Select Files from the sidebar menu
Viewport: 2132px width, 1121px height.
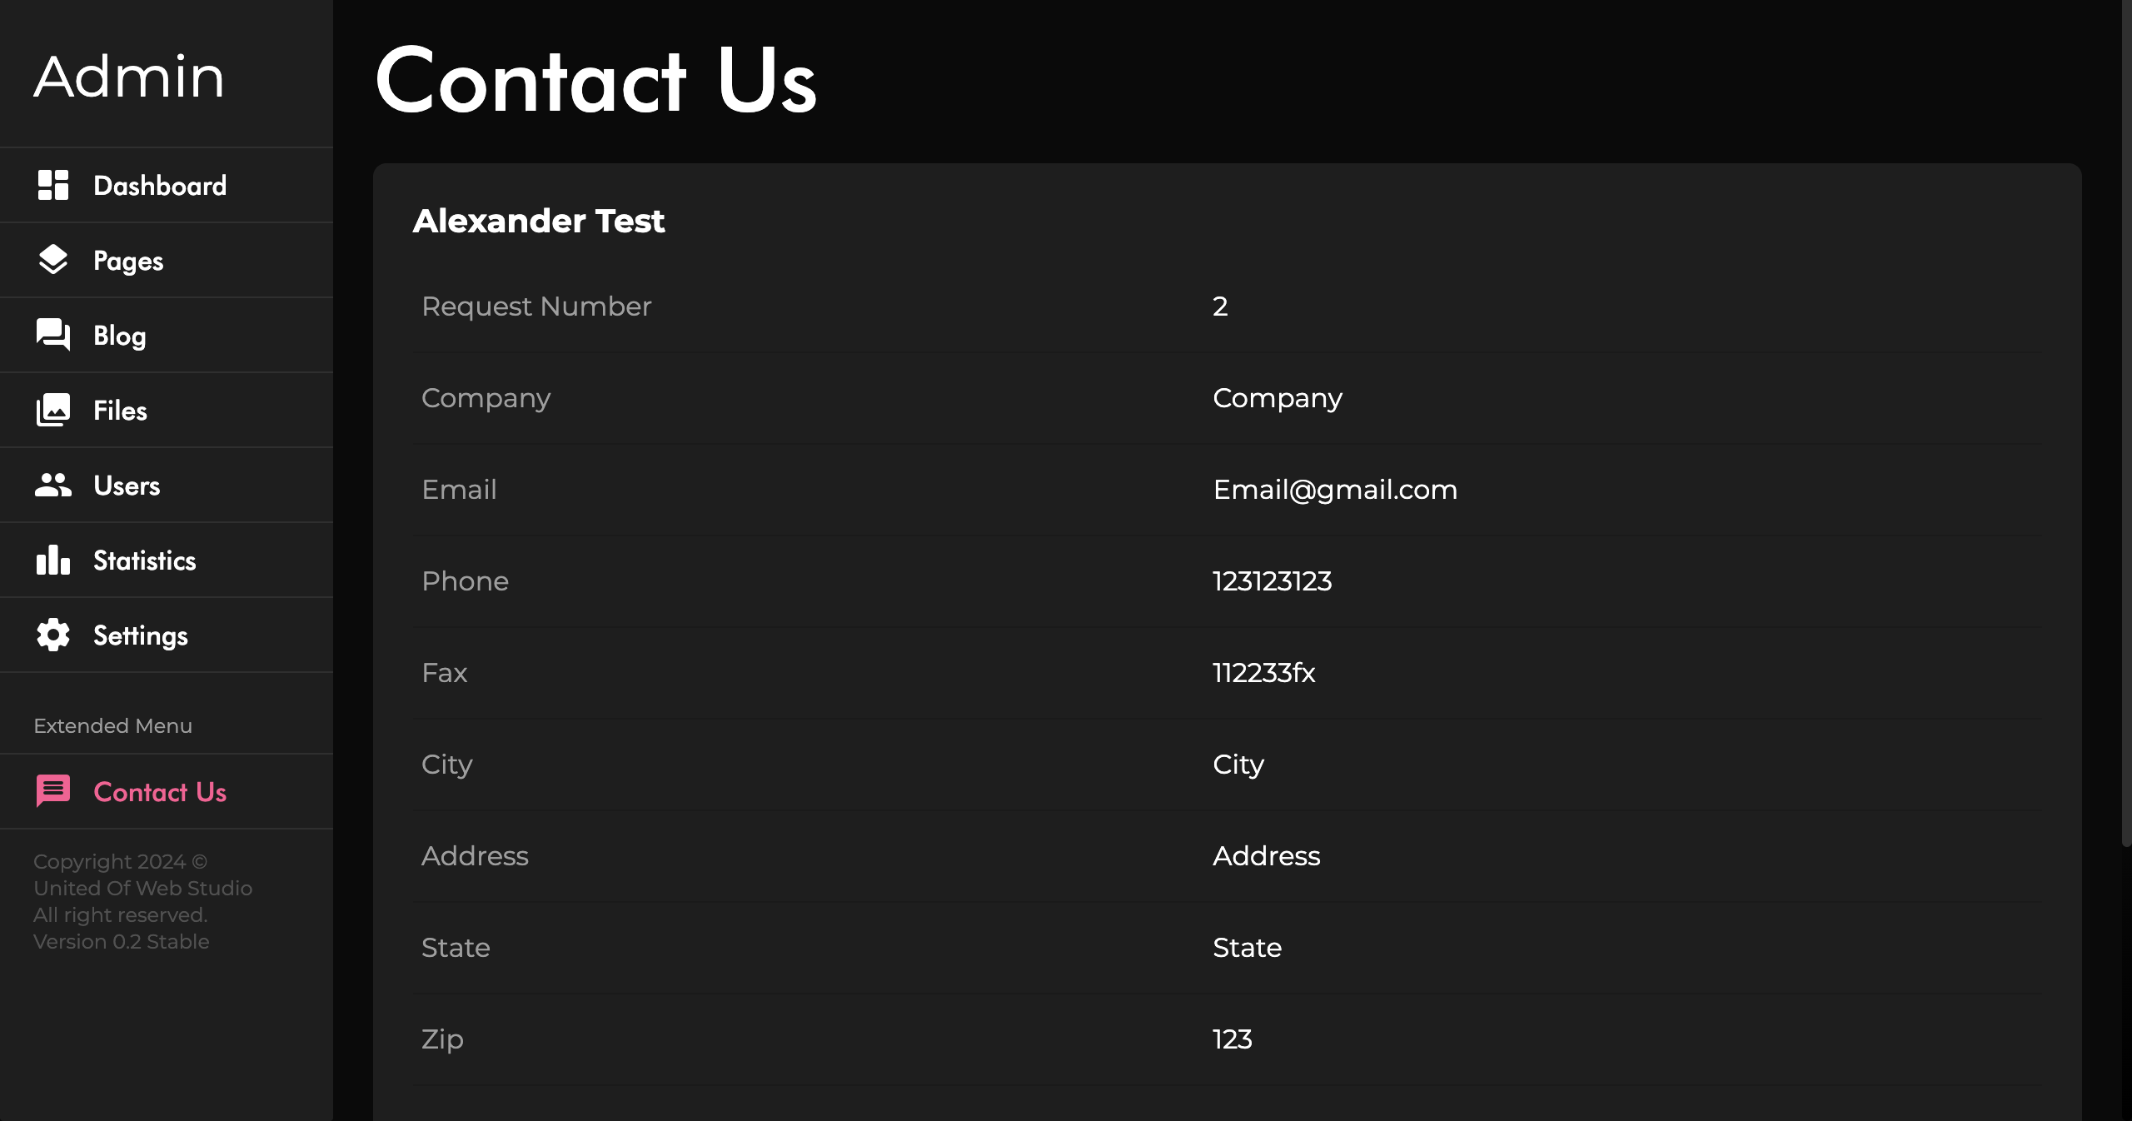click(167, 410)
